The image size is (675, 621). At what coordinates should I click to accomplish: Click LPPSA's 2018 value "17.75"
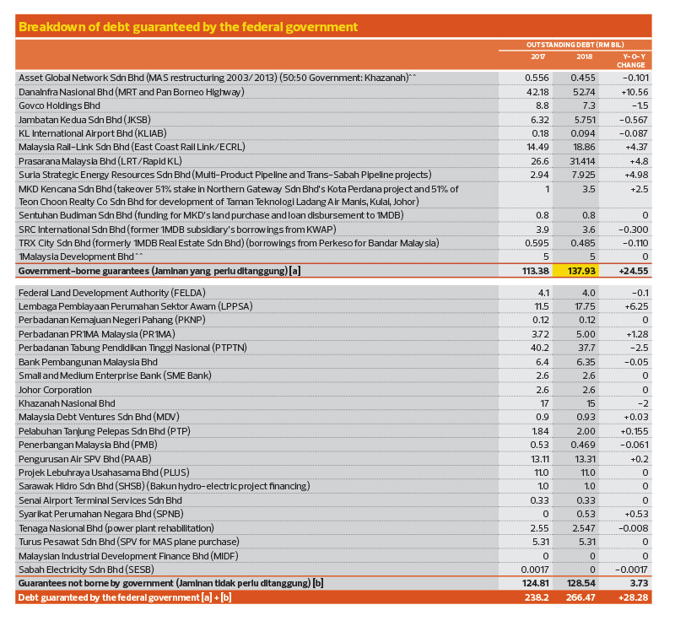(x=584, y=306)
